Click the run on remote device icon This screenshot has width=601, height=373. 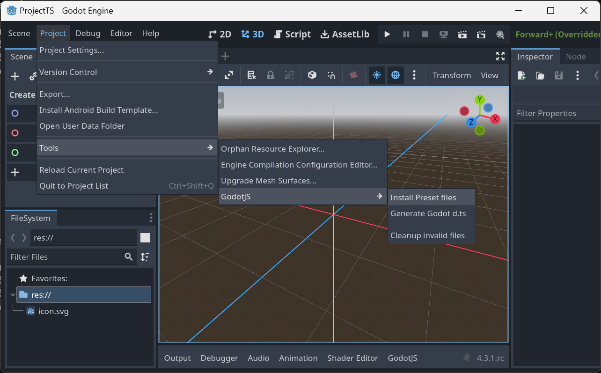point(443,34)
